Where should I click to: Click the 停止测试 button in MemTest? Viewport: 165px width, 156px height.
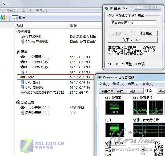pyautogui.click(x=146, y=33)
